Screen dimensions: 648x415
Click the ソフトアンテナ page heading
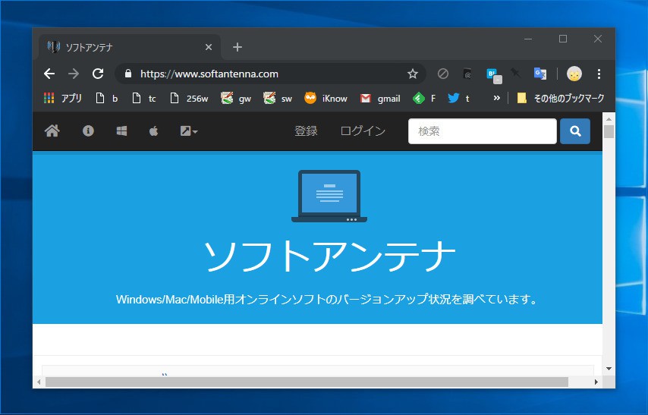coord(329,256)
